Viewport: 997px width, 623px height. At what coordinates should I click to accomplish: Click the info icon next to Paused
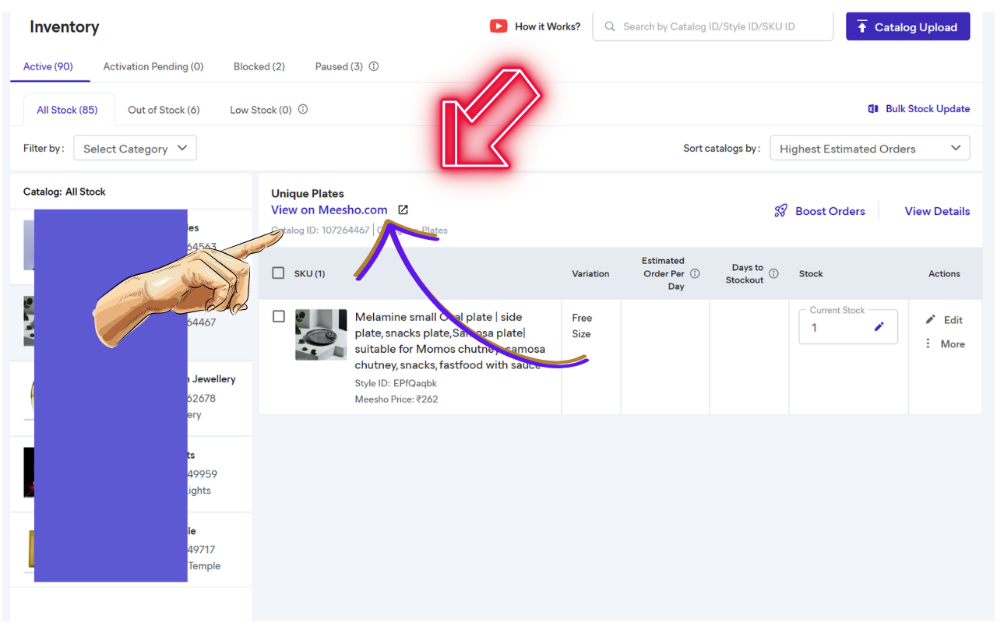[x=374, y=66]
